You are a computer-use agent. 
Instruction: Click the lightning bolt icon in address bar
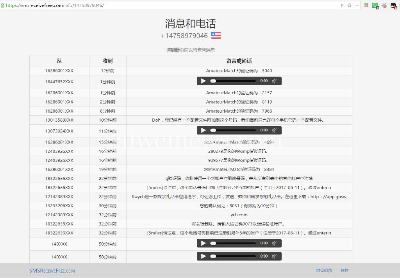pos(342,5)
